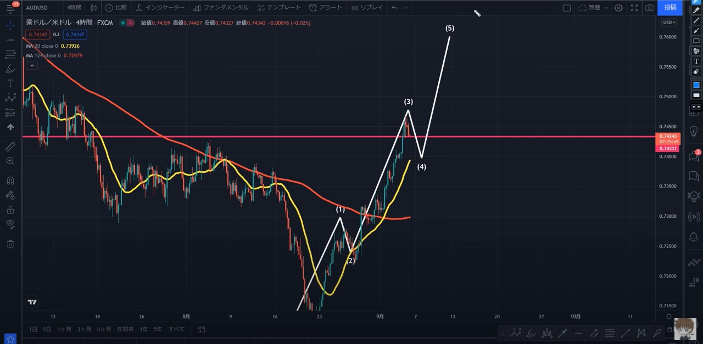Click the go-to-date calendar icon
Image resolution: width=703 pixels, height=344 pixels.
(202, 329)
